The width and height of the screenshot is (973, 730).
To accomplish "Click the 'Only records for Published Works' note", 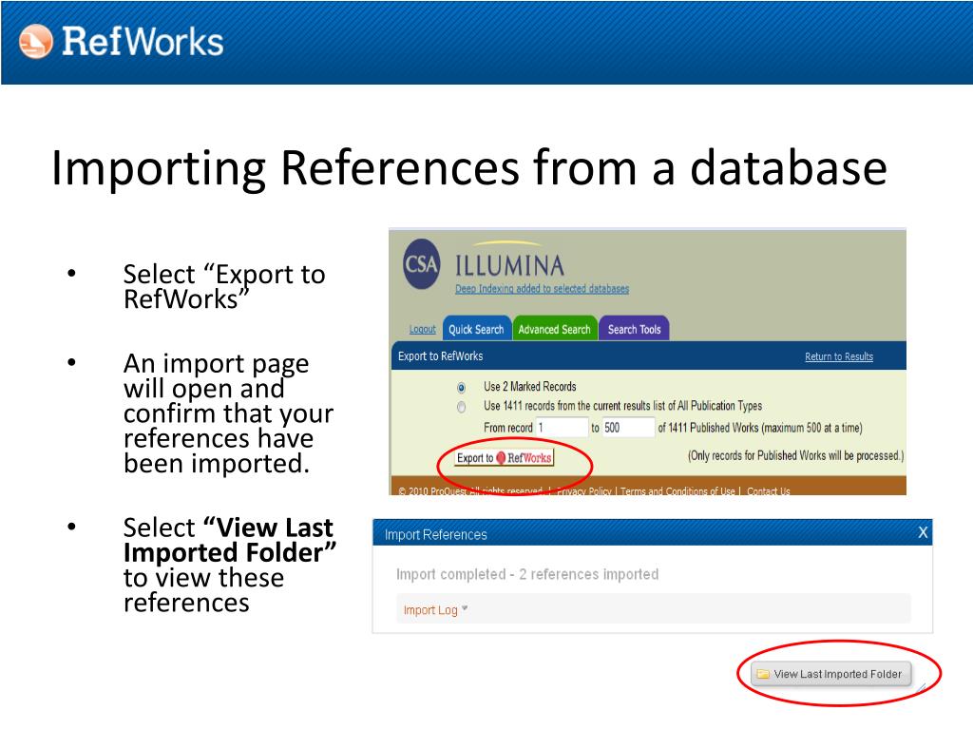I will coord(795,455).
